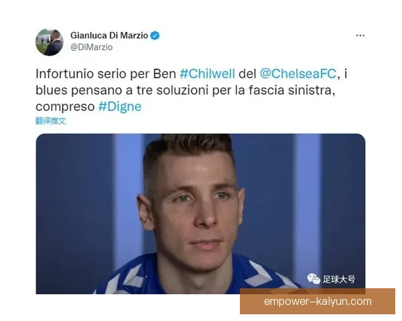402x321 pixels.
Task: Click the display name Gianluca Di Marzio
Action: [109, 35]
